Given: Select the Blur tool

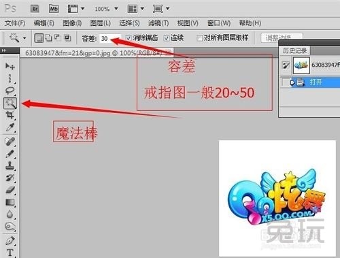Looking at the screenshot, I should click(10, 214).
